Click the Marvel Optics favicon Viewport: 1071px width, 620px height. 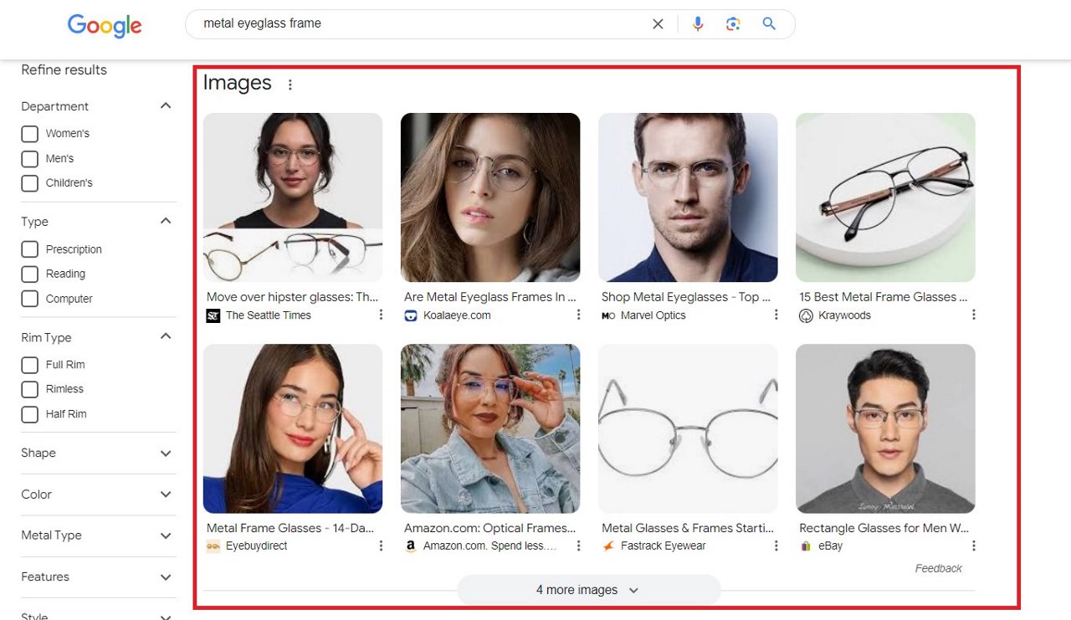[x=607, y=315]
